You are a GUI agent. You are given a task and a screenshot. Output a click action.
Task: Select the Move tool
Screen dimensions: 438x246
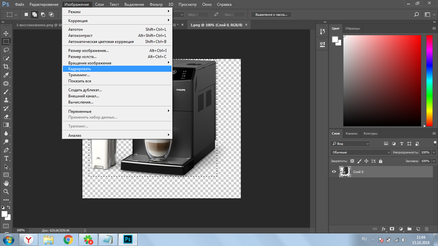(6, 33)
